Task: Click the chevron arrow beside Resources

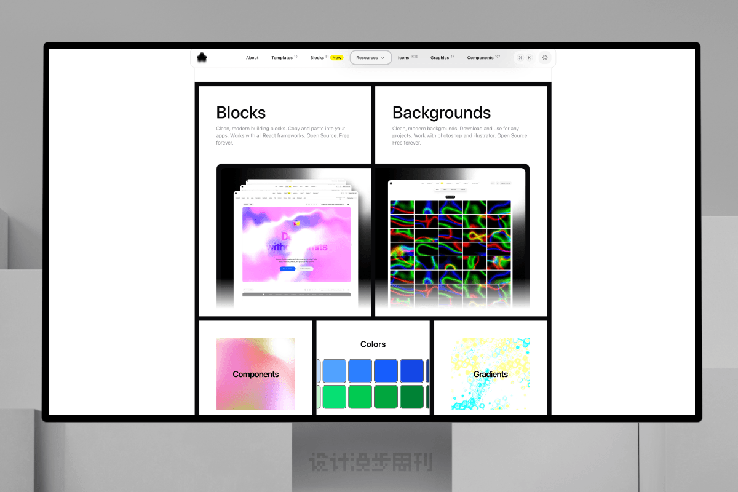Action: tap(382, 58)
